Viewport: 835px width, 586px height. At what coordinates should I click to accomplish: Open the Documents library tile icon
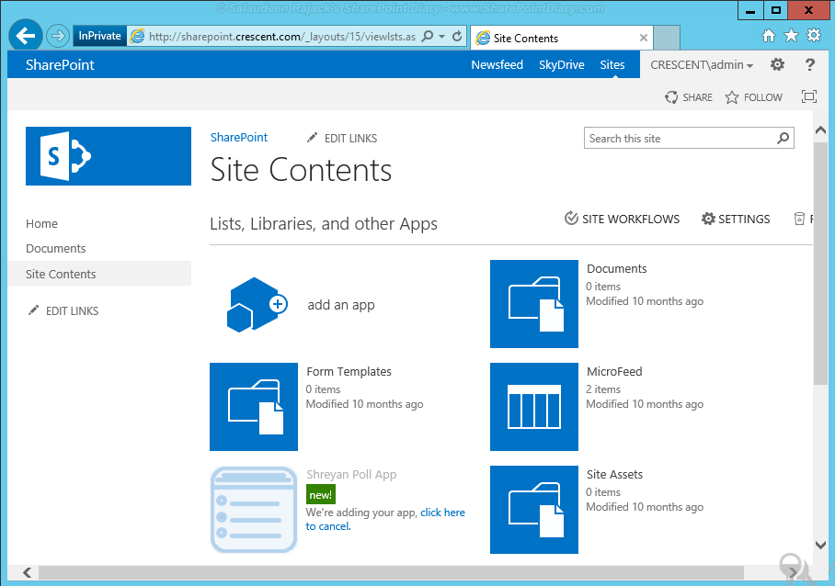[x=533, y=304]
